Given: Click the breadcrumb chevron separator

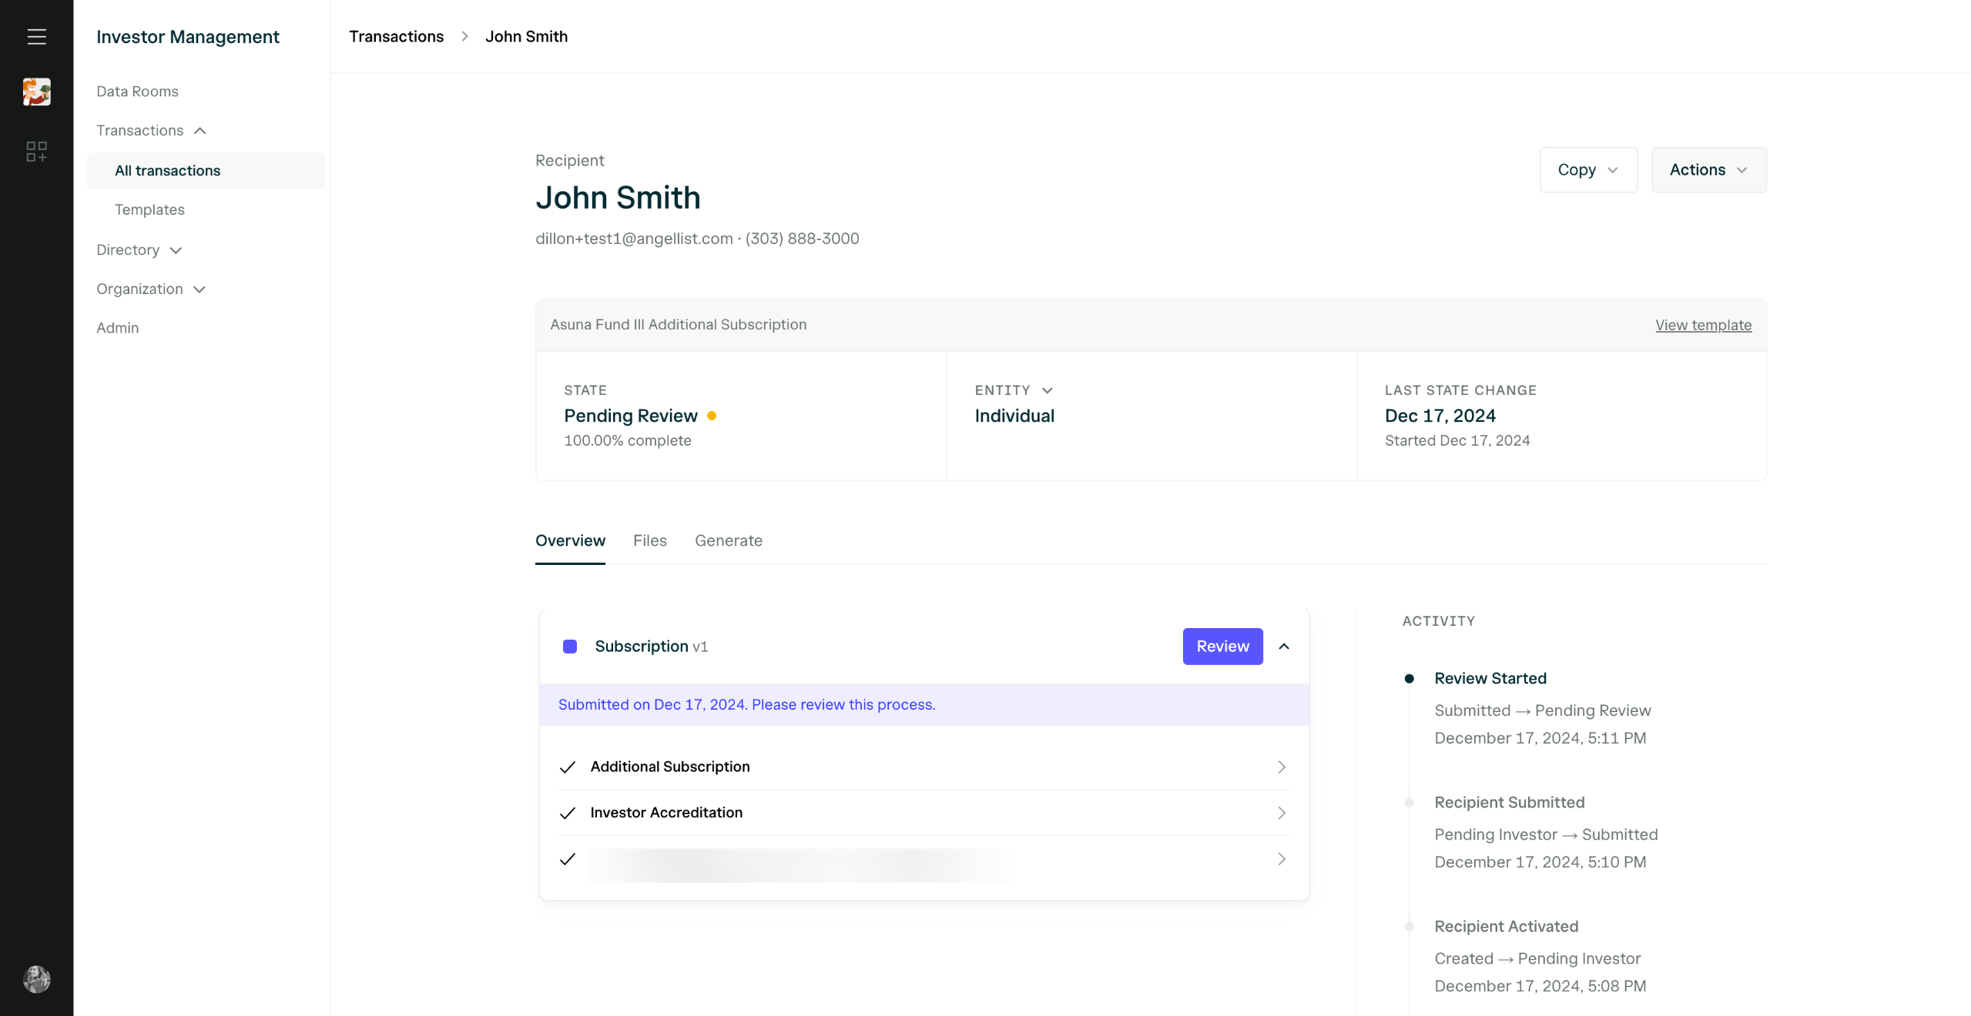Looking at the screenshot, I should (464, 36).
